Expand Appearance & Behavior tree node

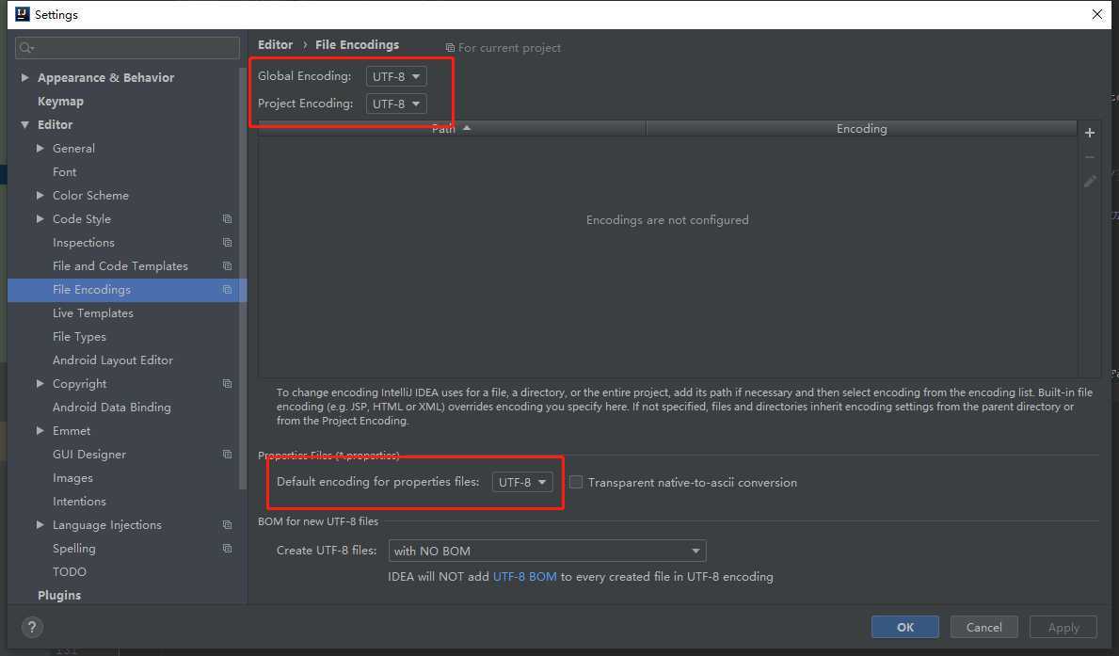tap(25, 77)
